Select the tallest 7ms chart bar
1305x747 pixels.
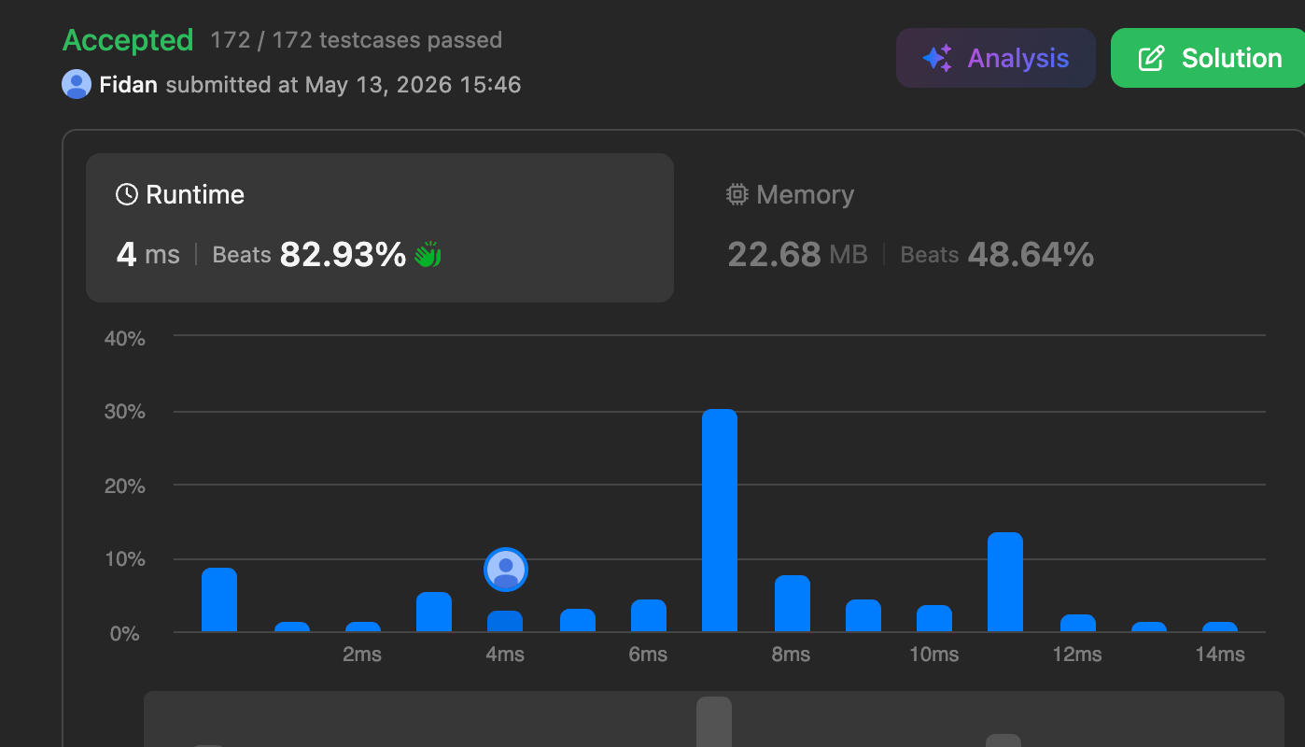tap(720, 521)
